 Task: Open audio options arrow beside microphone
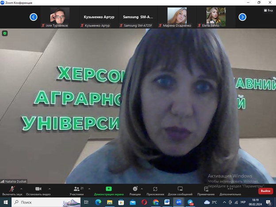point(21,189)
